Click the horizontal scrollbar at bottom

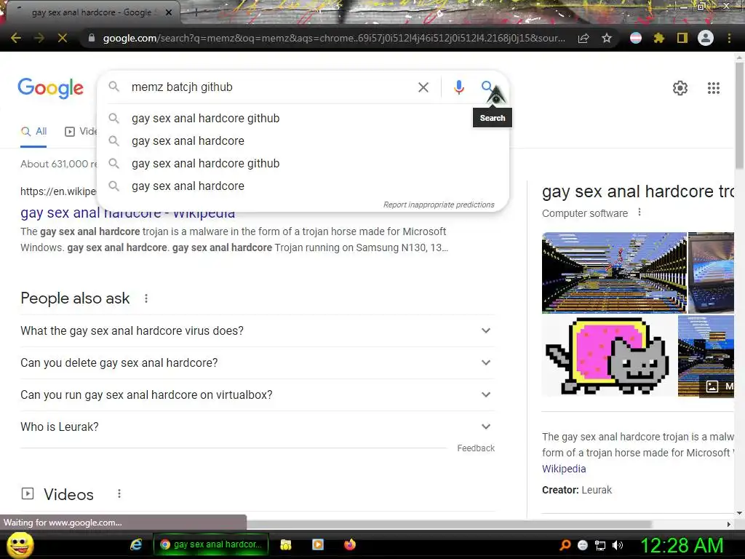[x=449, y=524]
